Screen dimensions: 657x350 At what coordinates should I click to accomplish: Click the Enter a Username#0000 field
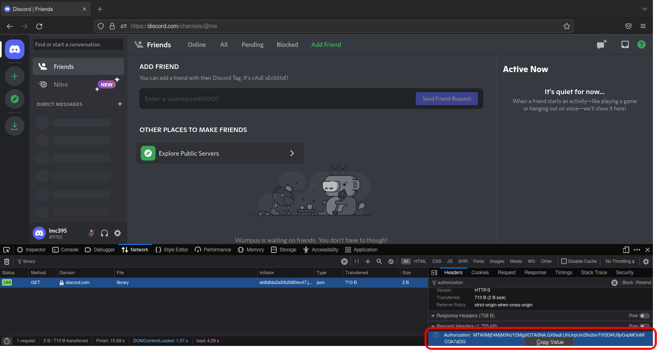tap(277, 99)
